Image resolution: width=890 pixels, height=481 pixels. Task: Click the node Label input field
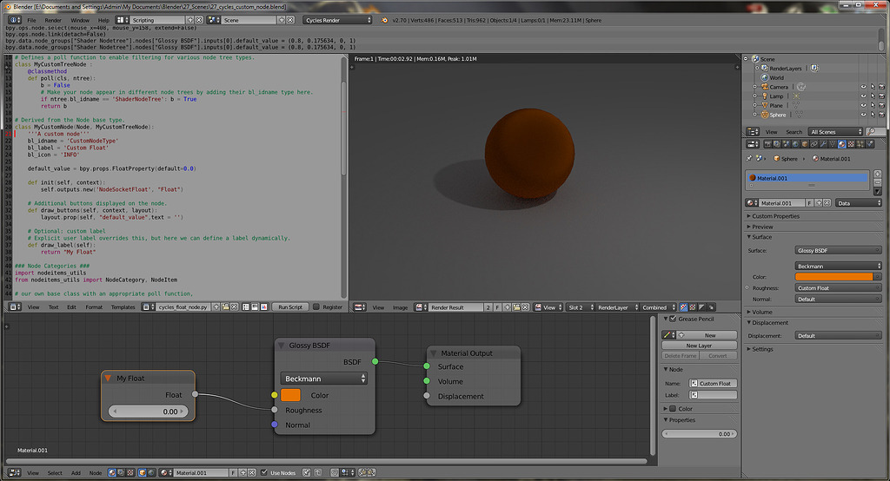pos(713,395)
